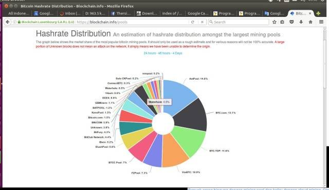Screen dimensions: 329x190
Task: Click the BTC.TOP: 11.6% label
Action: [220, 151]
